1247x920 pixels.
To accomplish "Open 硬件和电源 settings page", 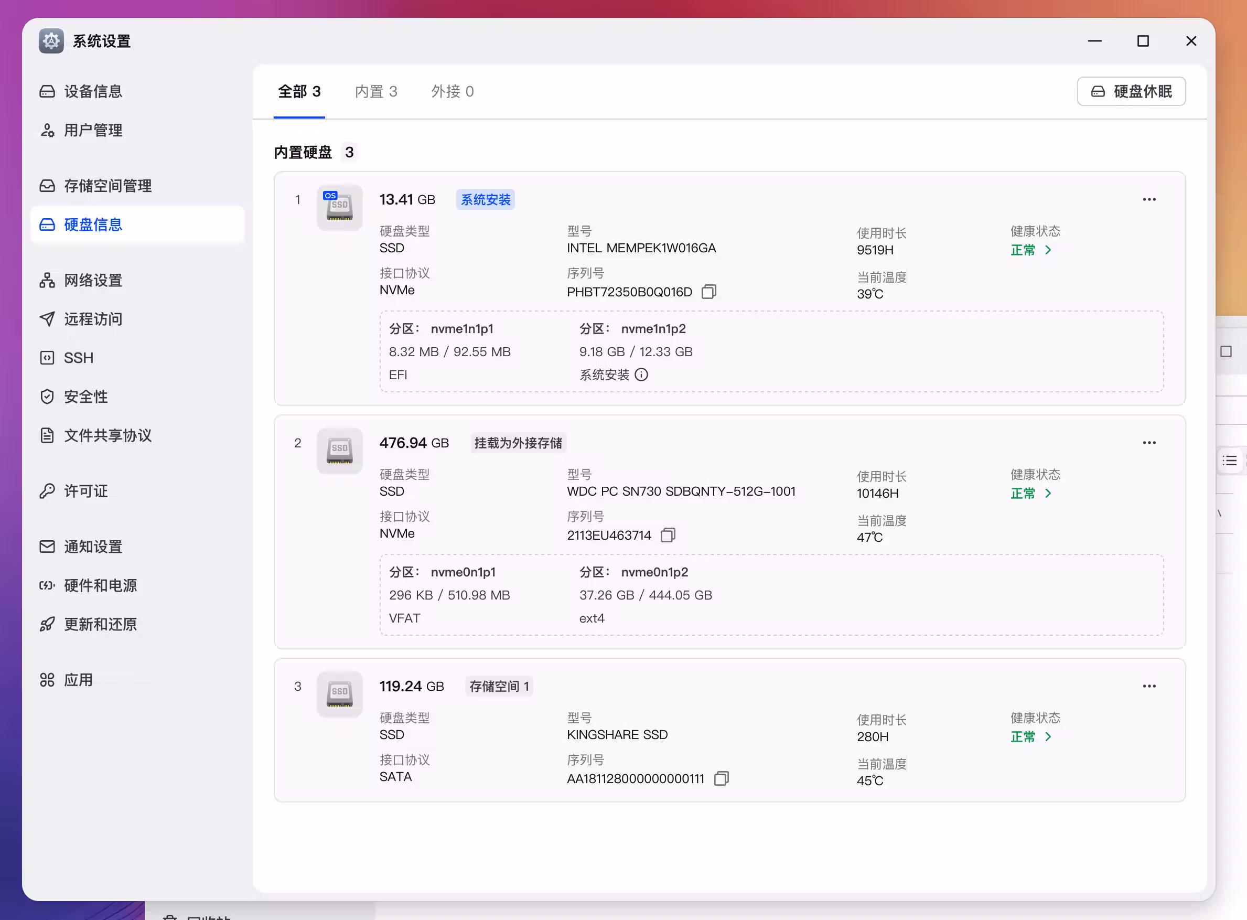I will (100, 585).
